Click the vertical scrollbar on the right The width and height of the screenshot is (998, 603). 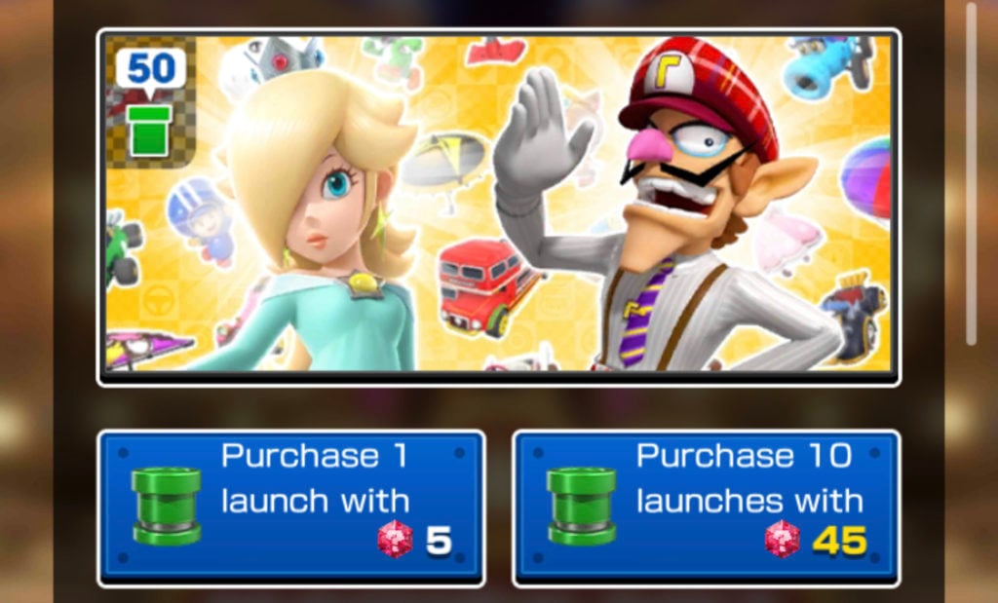(971, 173)
